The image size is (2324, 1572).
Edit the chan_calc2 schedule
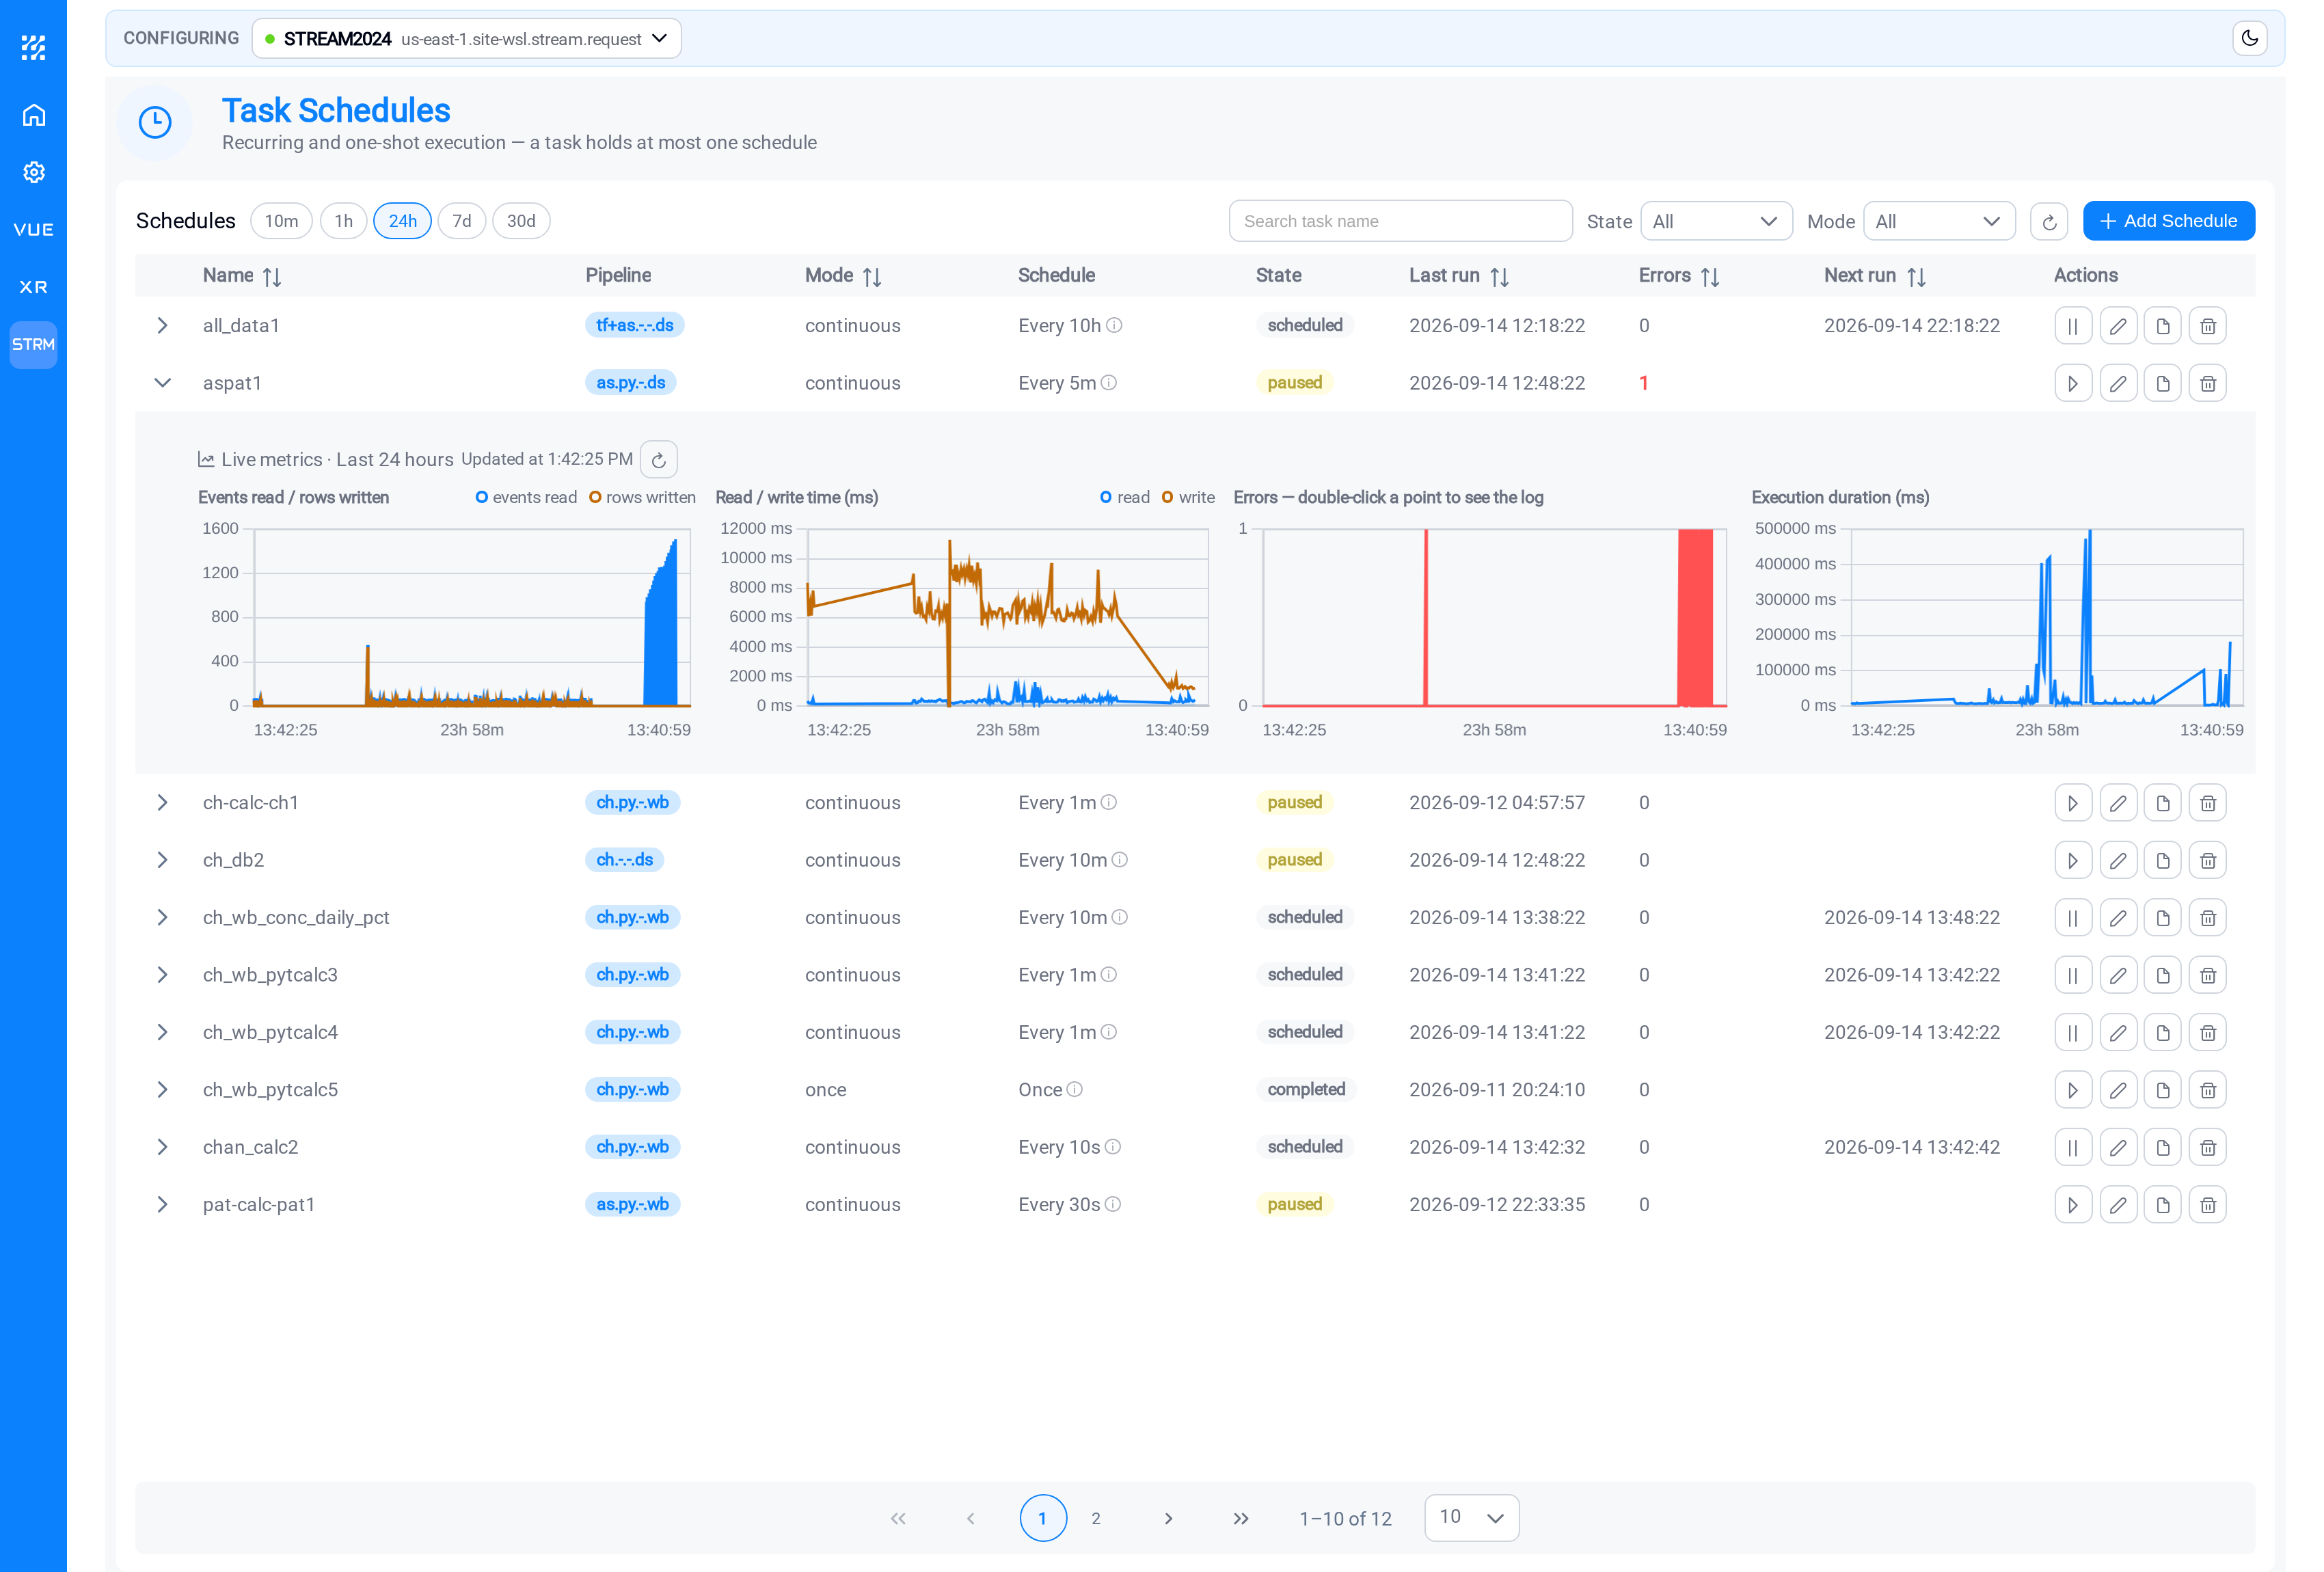2118,1147
